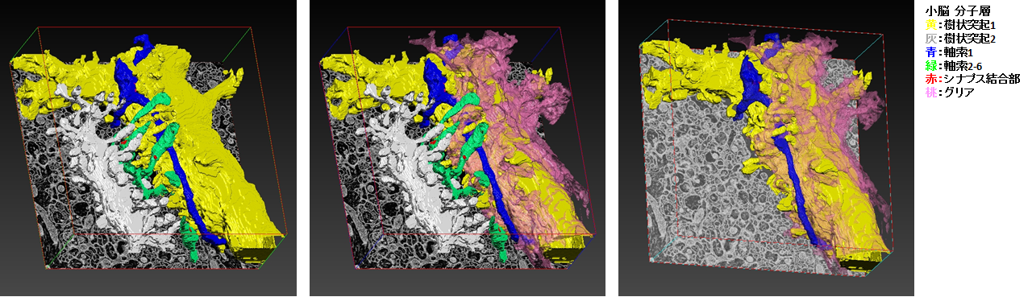Select the middle rendering with pink glia
This screenshot has width=1032, height=297.
point(457,148)
